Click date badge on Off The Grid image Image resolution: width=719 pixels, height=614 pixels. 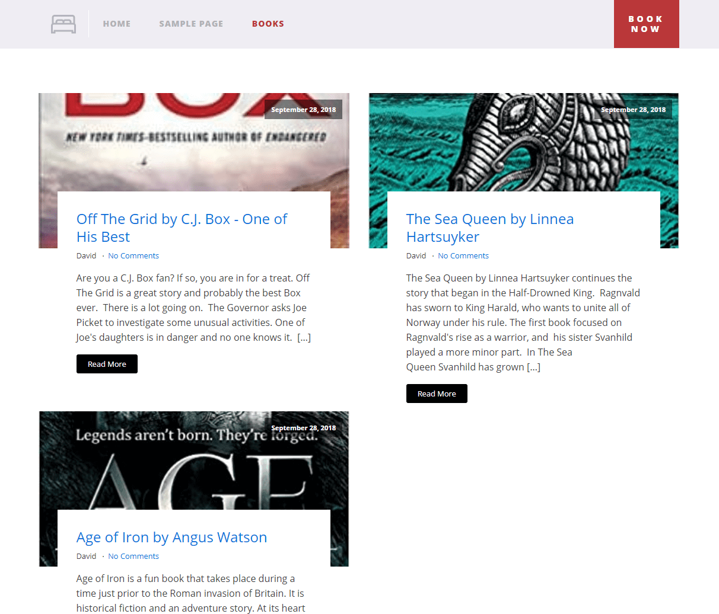pos(303,110)
